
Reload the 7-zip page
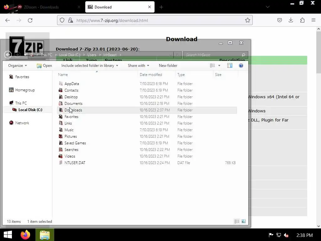[30, 20]
